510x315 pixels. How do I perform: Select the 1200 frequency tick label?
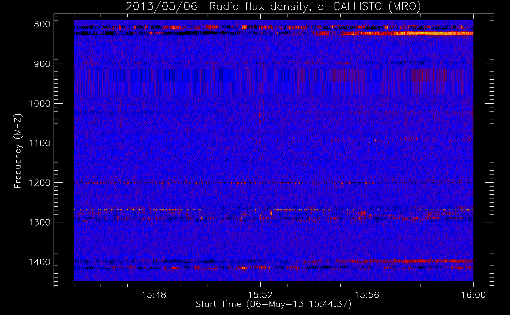(x=40, y=183)
